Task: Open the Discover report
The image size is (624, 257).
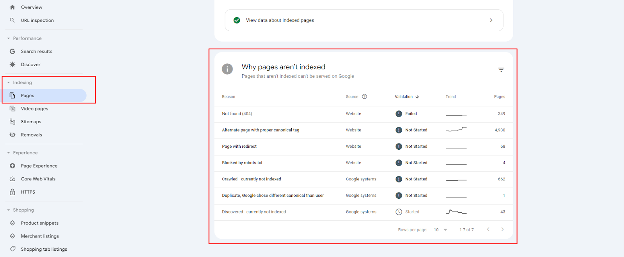Action: (x=31, y=65)
